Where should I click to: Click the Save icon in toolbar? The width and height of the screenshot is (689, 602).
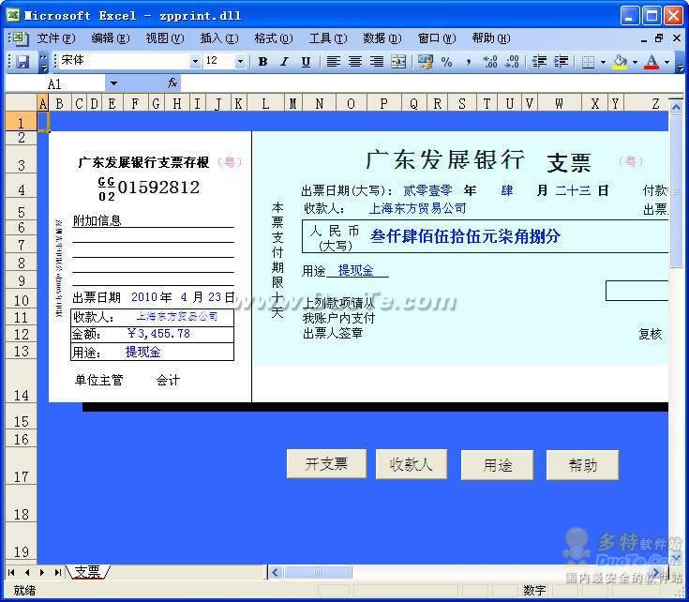22,62
